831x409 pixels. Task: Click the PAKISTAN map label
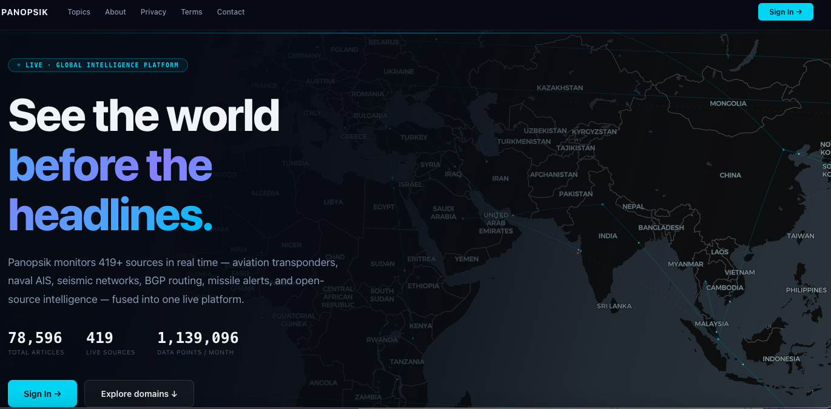pos(576,194)
